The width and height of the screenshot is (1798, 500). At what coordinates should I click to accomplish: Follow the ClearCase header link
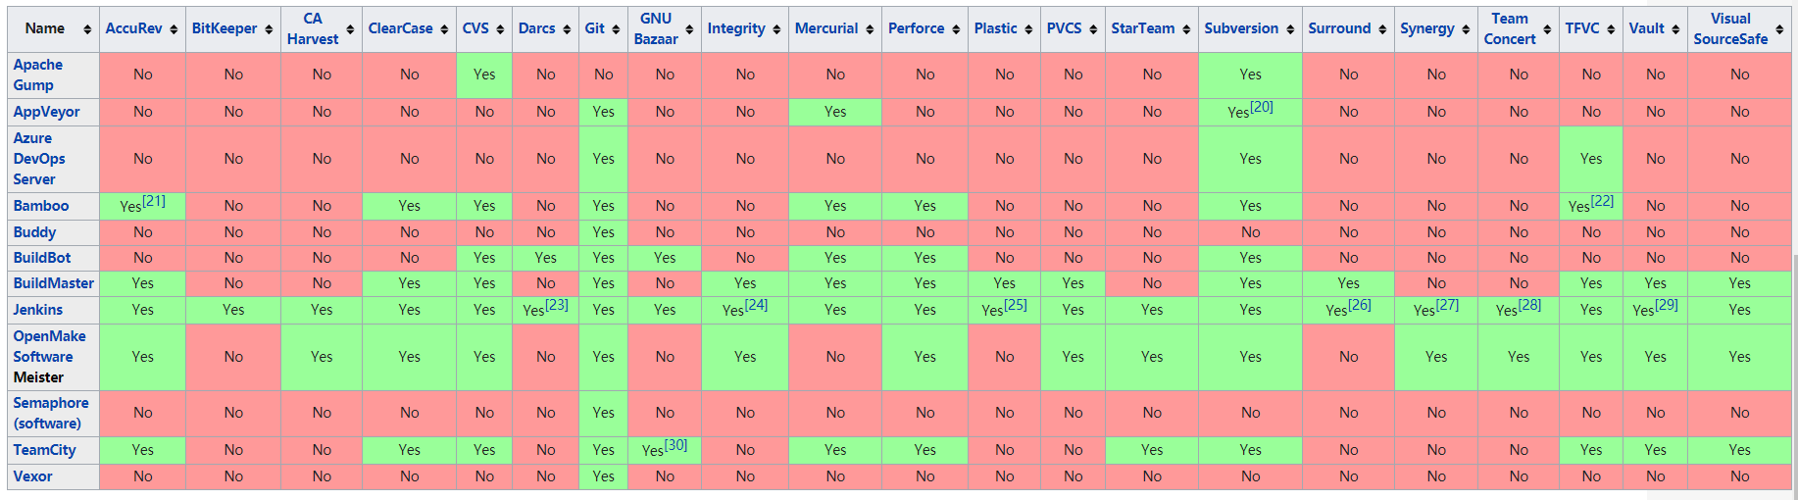[x=400, y=28]
